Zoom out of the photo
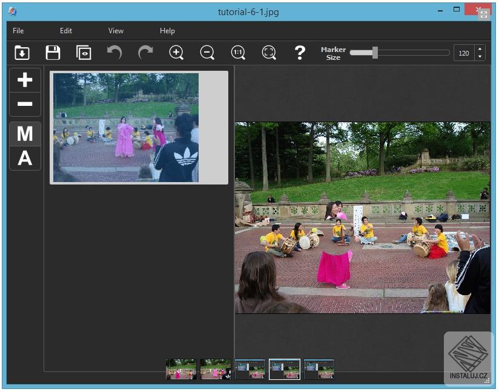This screenshot has width=499, height=392. [207, 53]
